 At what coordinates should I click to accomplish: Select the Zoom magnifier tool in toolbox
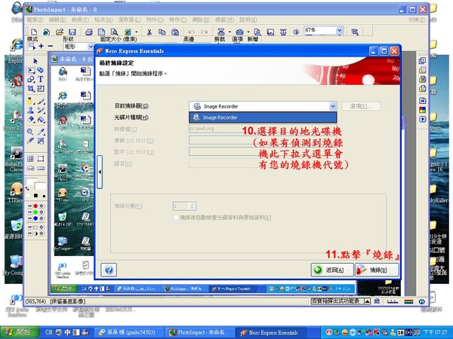tap(30, 132)
